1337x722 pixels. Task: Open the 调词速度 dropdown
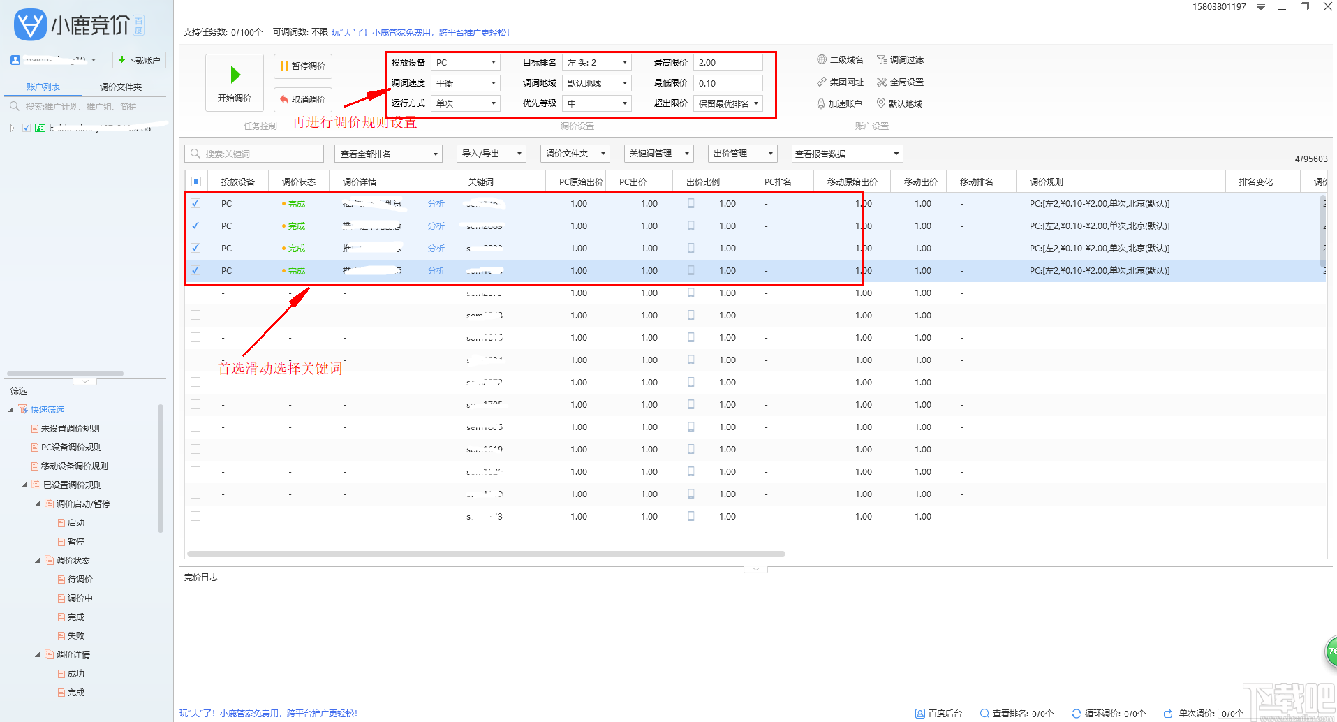[x=466, y=83]
